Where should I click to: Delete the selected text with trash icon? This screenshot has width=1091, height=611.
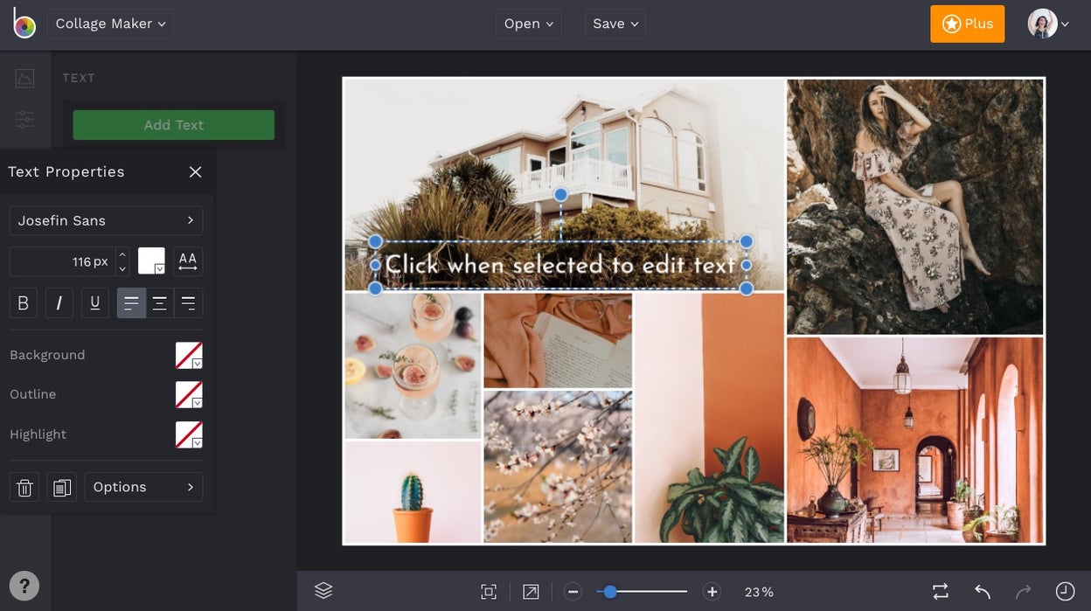coord(24,487)
